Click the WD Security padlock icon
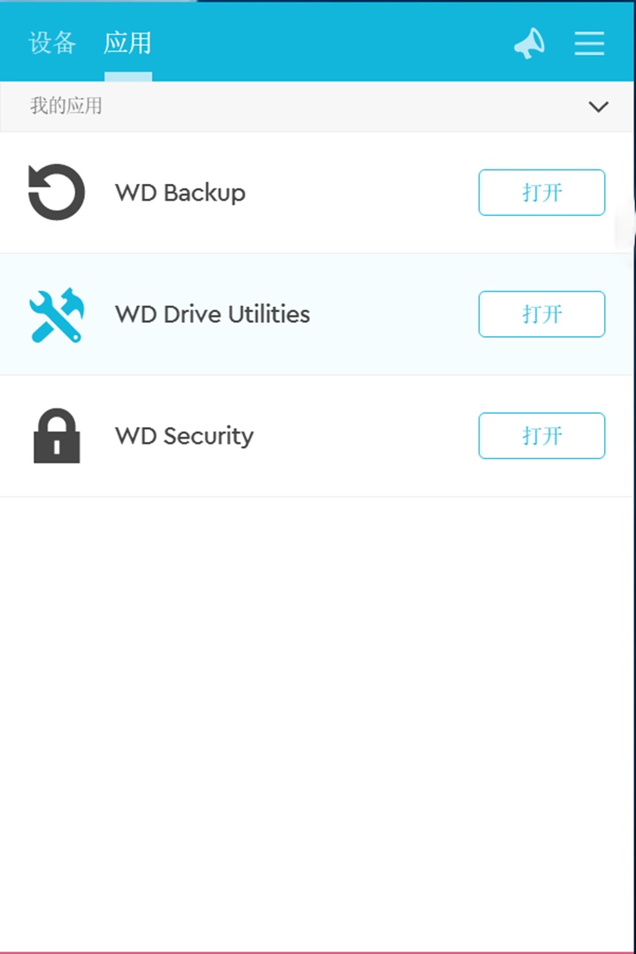The height and width of the screenshot is (954, 636). [x=57, y=436]
